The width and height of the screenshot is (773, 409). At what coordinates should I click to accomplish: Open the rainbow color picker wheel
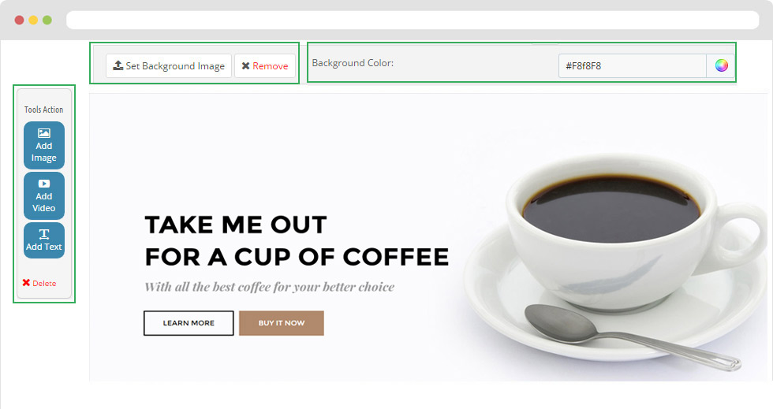click(721, 65)
